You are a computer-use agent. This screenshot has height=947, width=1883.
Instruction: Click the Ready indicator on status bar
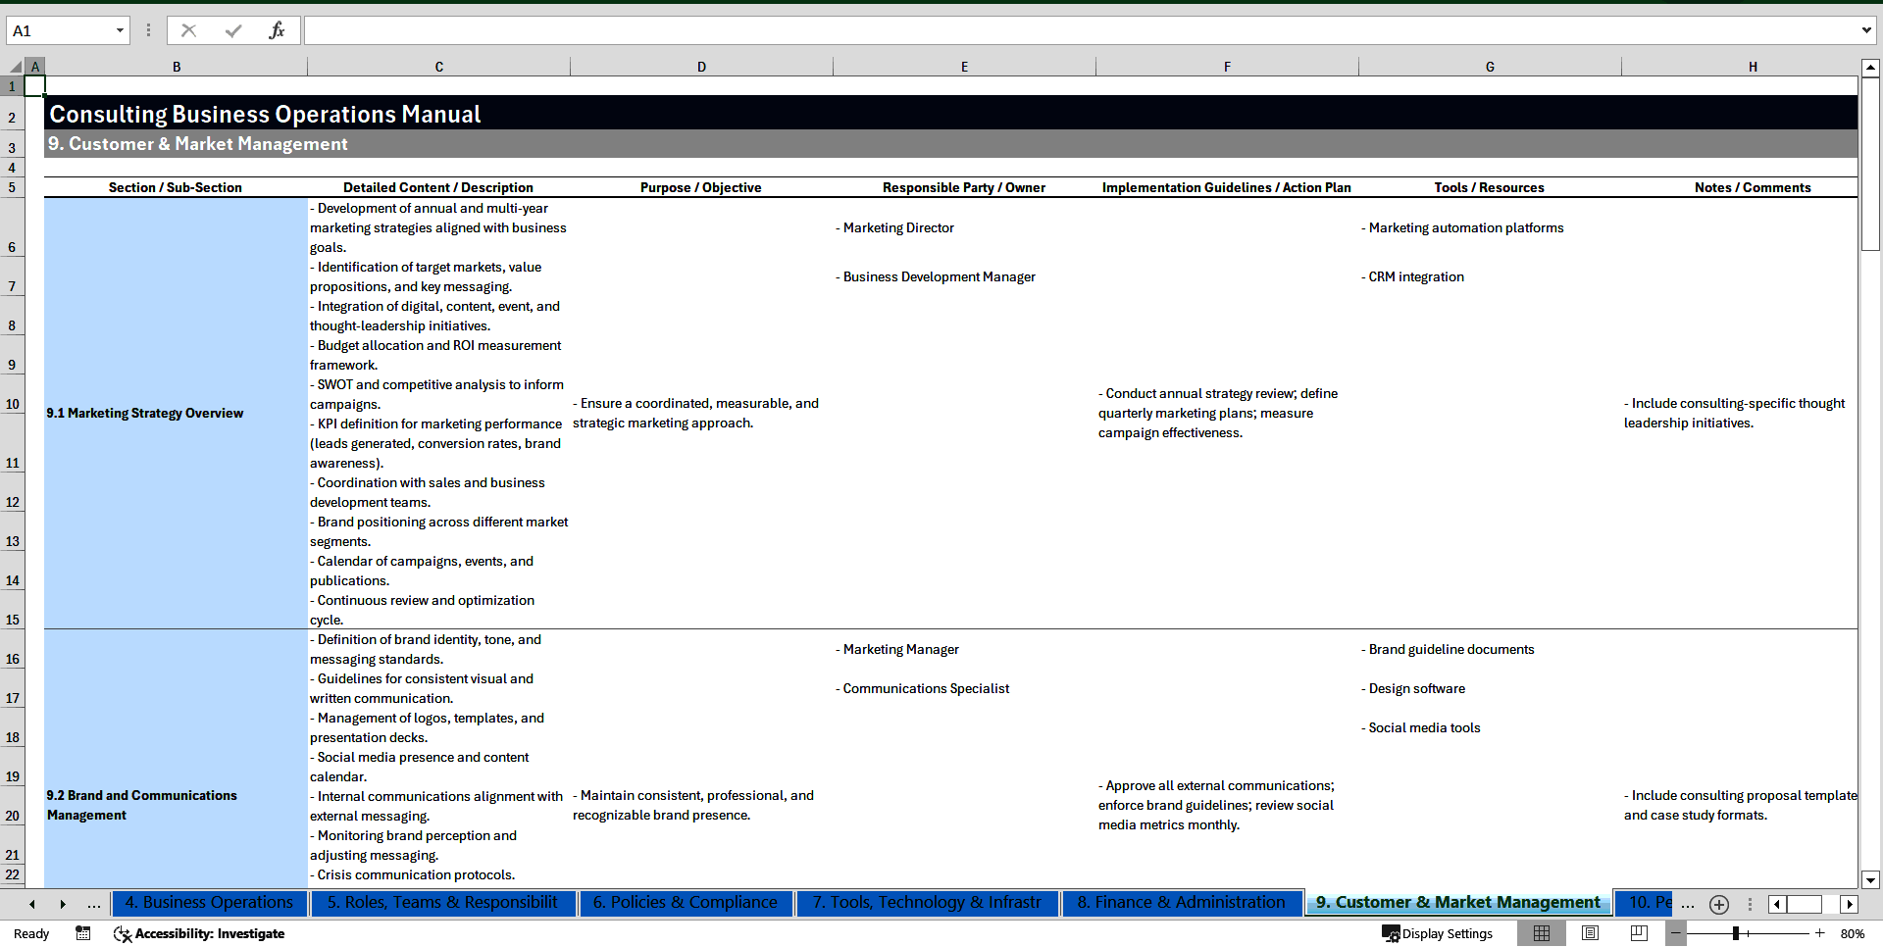30,933
